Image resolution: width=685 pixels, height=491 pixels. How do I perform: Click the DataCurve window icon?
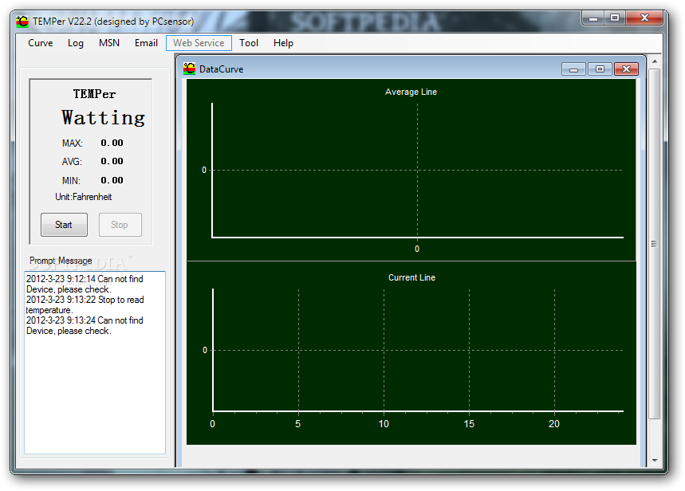189,69
